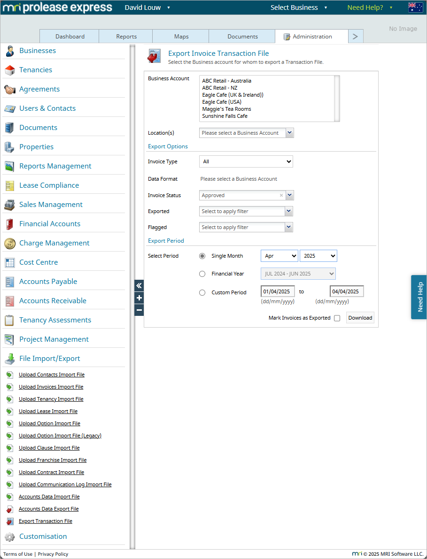The height and width of the screenshot is (559, 427).
Task: Switch to the Documents tab
Action: tap(242, 36)
